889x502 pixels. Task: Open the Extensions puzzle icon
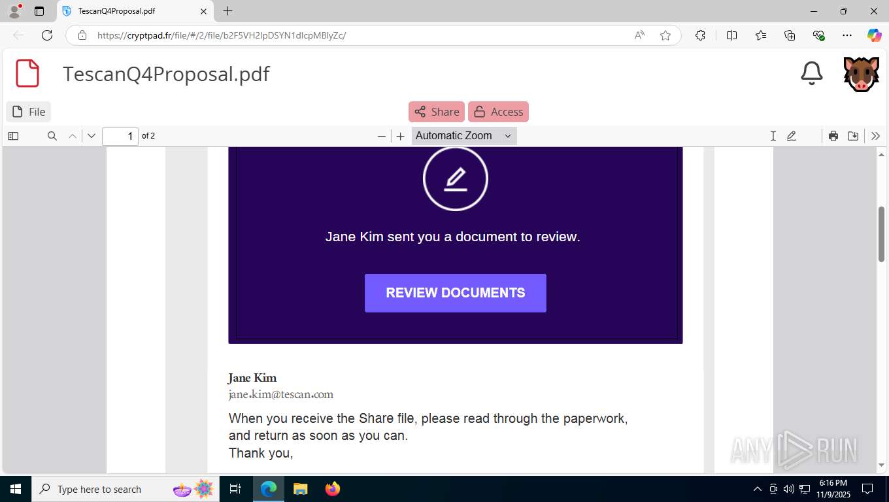(700, 35)
